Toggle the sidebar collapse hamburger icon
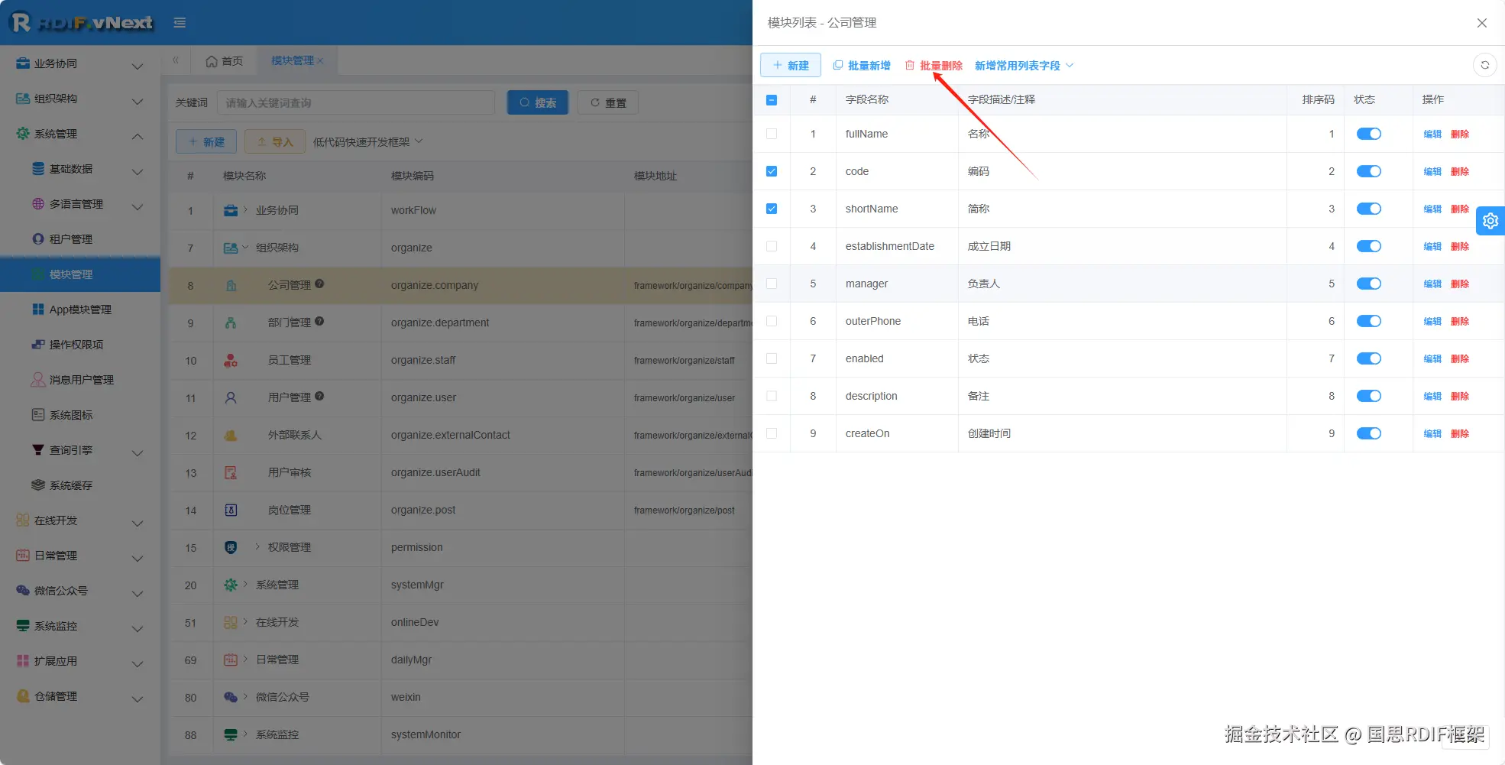This screenshot has width=1505, height=765. [180, 23]
